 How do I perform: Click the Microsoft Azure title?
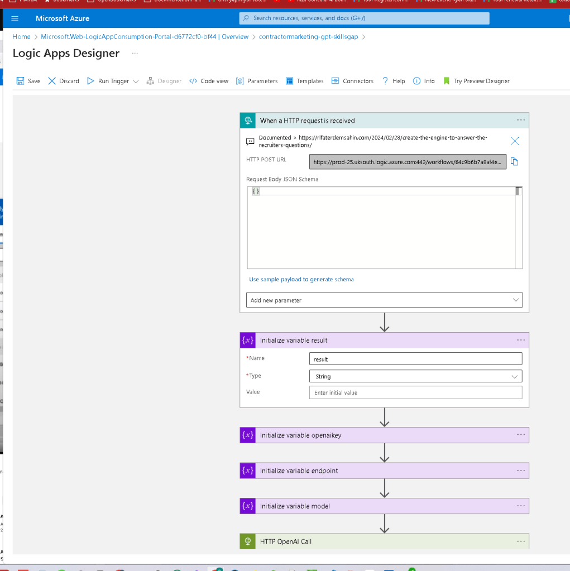click(63, 18)
